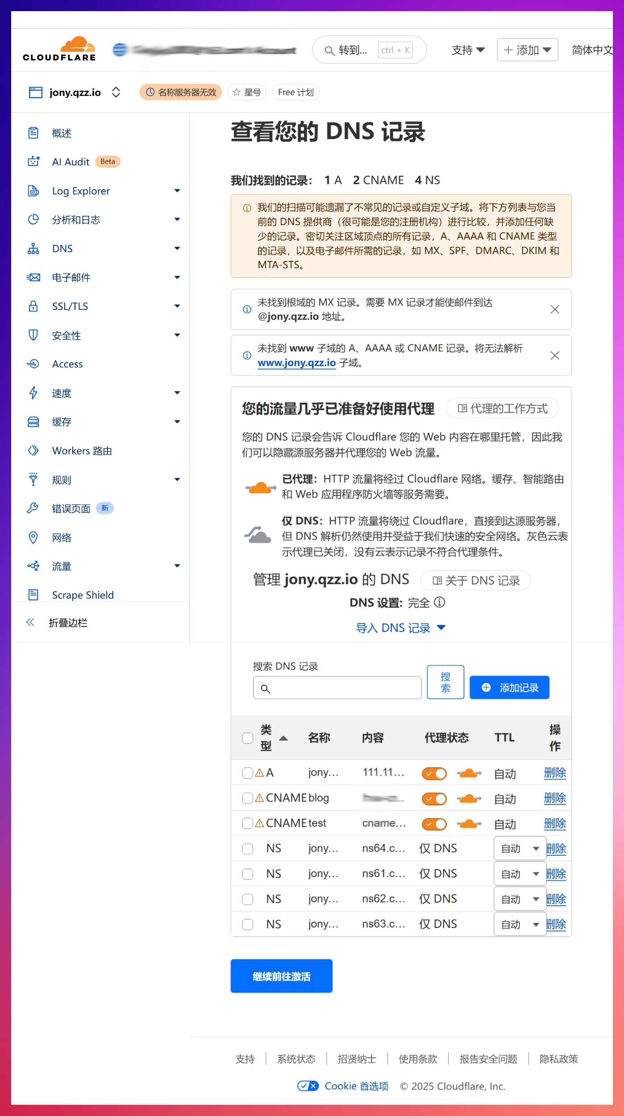The image size is (624, 1116).
Task: Toggle proxy status for the A record
Action: point(434,773)
